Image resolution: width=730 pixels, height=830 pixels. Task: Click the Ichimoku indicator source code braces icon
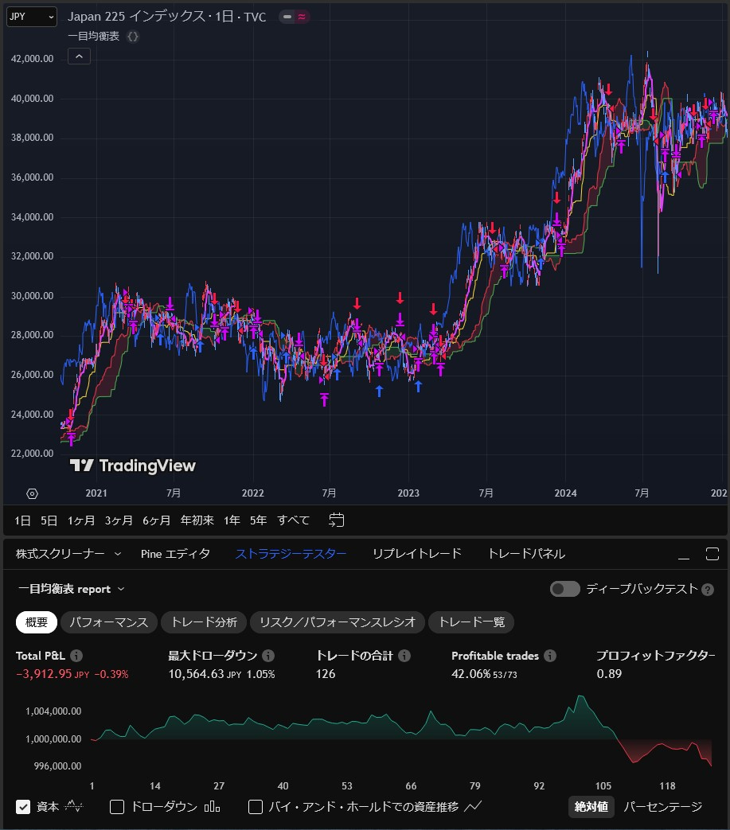click(x=133, y=37)
